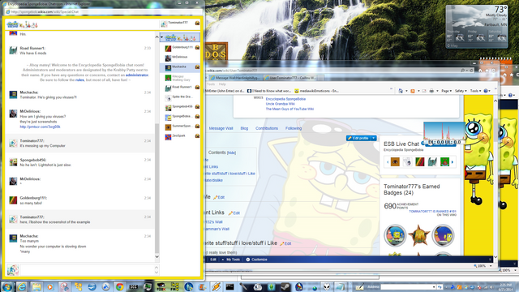Switch to User:Tominator777 browser tab
This screenshot has width=519, height=292.
point(290,78)
